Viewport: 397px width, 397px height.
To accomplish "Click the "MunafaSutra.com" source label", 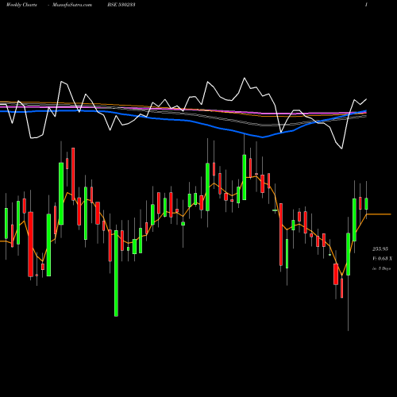I will coord(72,5).
